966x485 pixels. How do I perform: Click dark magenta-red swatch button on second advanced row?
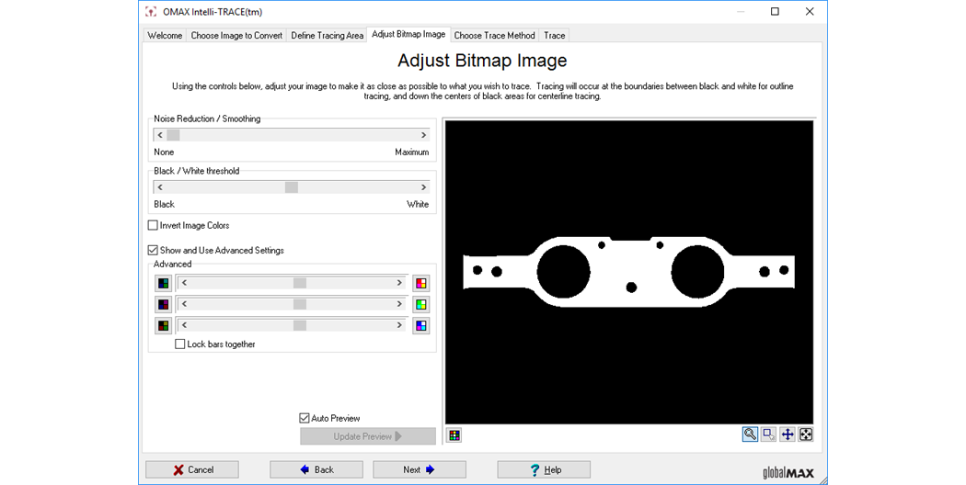pos(163,304)
